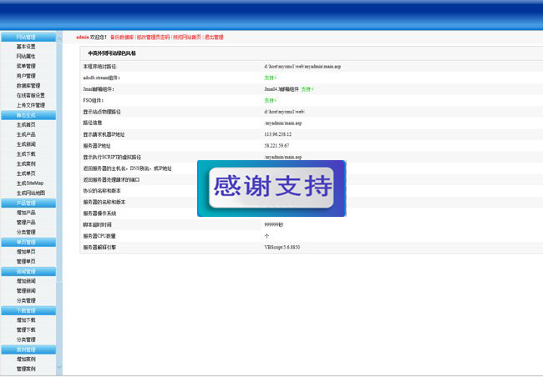Open 用户管理 in the sidebar

click(26, 76)
